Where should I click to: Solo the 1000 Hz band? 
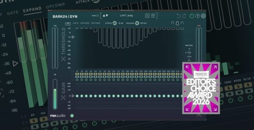[x=114, y=74]
